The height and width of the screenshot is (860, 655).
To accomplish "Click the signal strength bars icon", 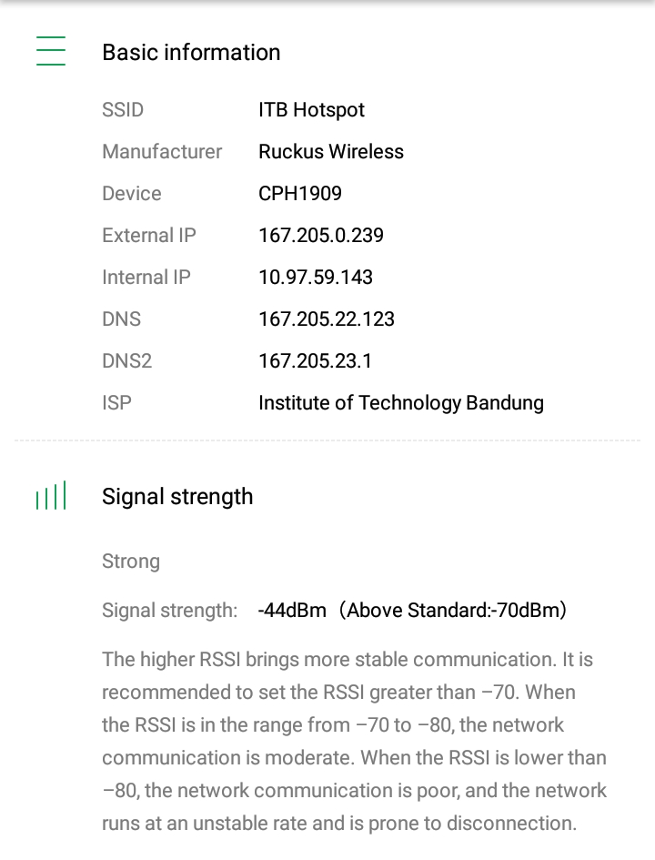I will (x=51, y=496).
